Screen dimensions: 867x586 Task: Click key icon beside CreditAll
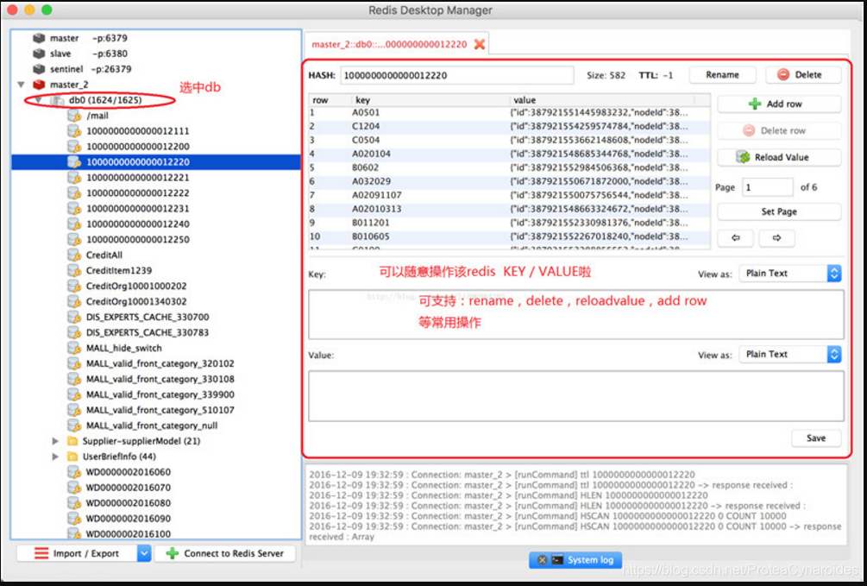pyautogui.click(x=74, y=255)
